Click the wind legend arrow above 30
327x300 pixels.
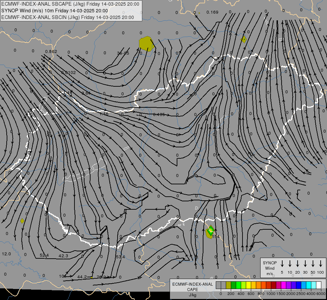305,264
